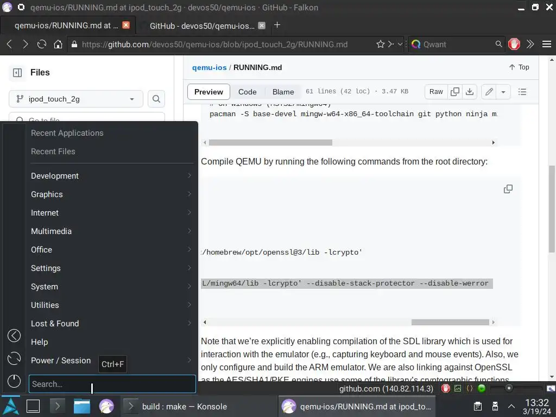
Task: Click the green network status icon
Action: [482, 389]
